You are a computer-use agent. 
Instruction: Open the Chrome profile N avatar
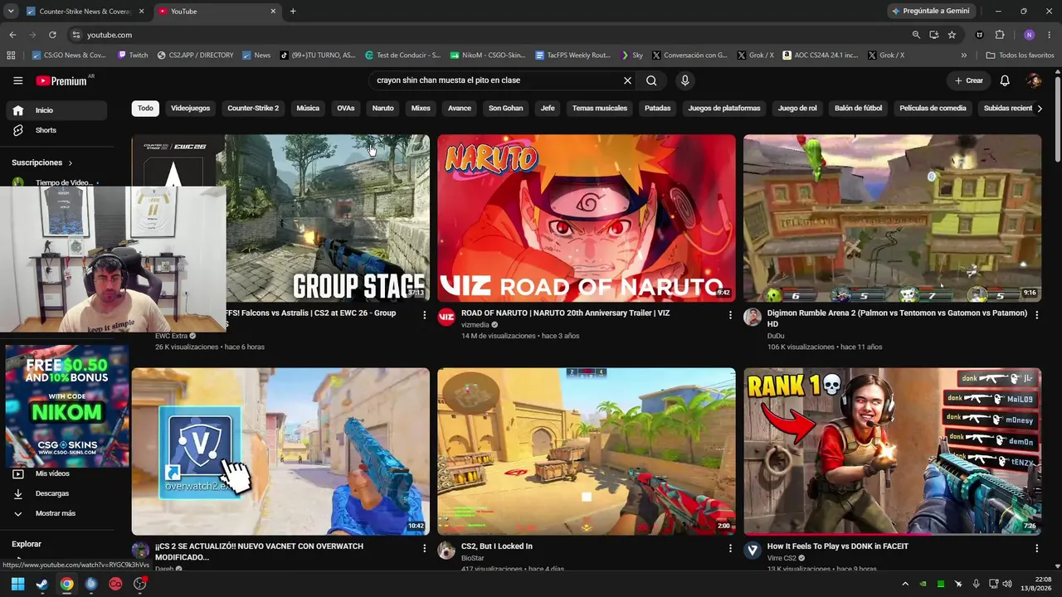(1029, 35)
